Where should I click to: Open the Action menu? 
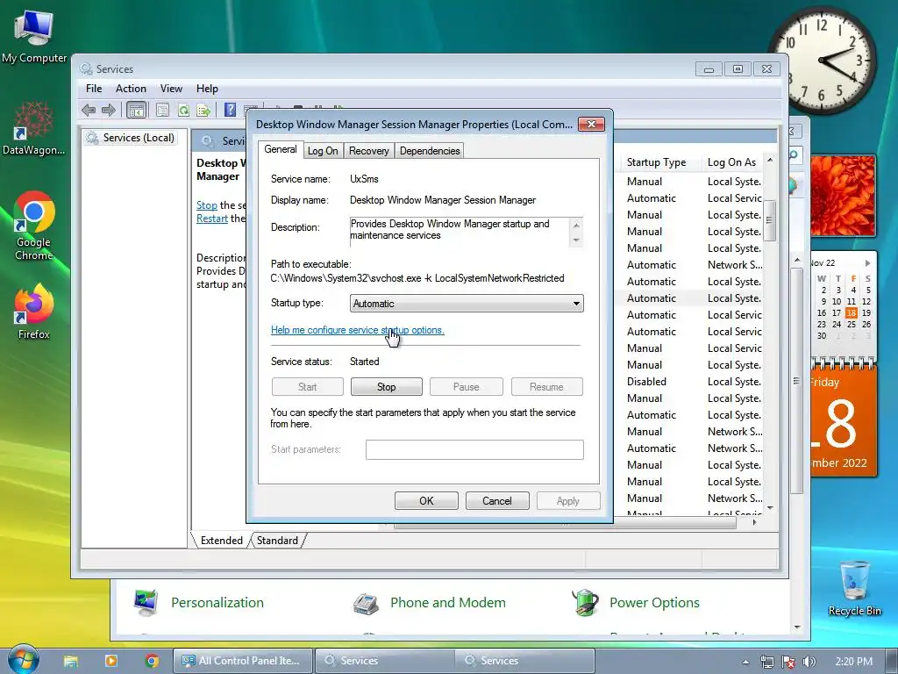(131, 89)
